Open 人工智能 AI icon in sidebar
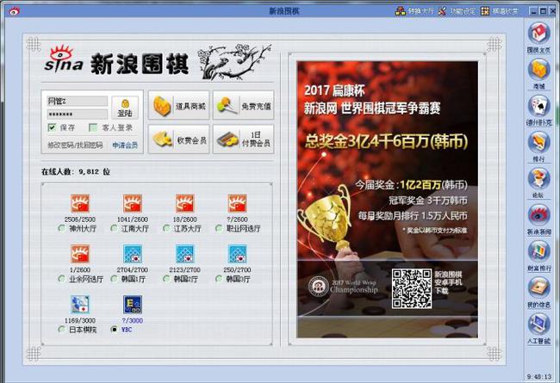This screenshot has height=383, width=560. pyautogui.click(x=538, y=324)
